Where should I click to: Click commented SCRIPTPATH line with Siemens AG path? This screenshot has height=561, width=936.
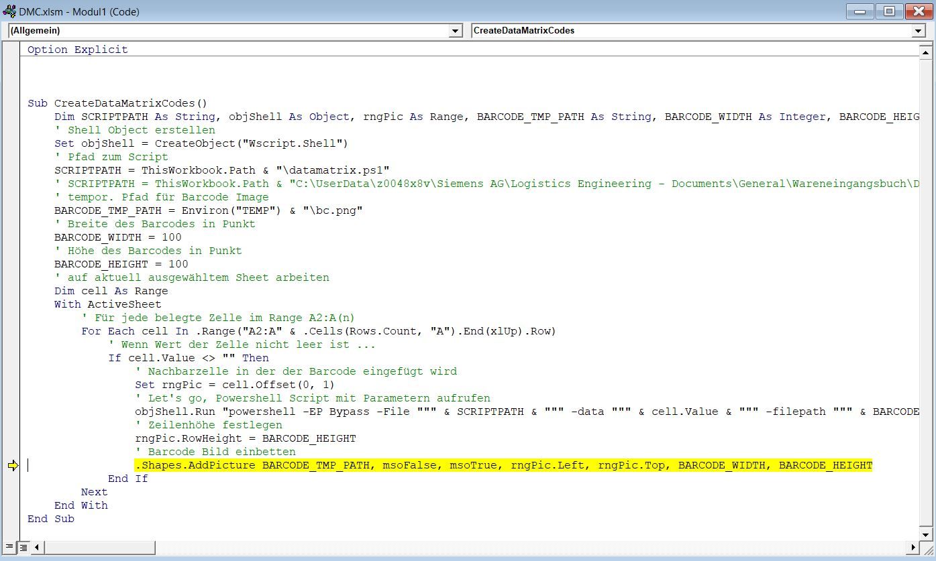486,184
